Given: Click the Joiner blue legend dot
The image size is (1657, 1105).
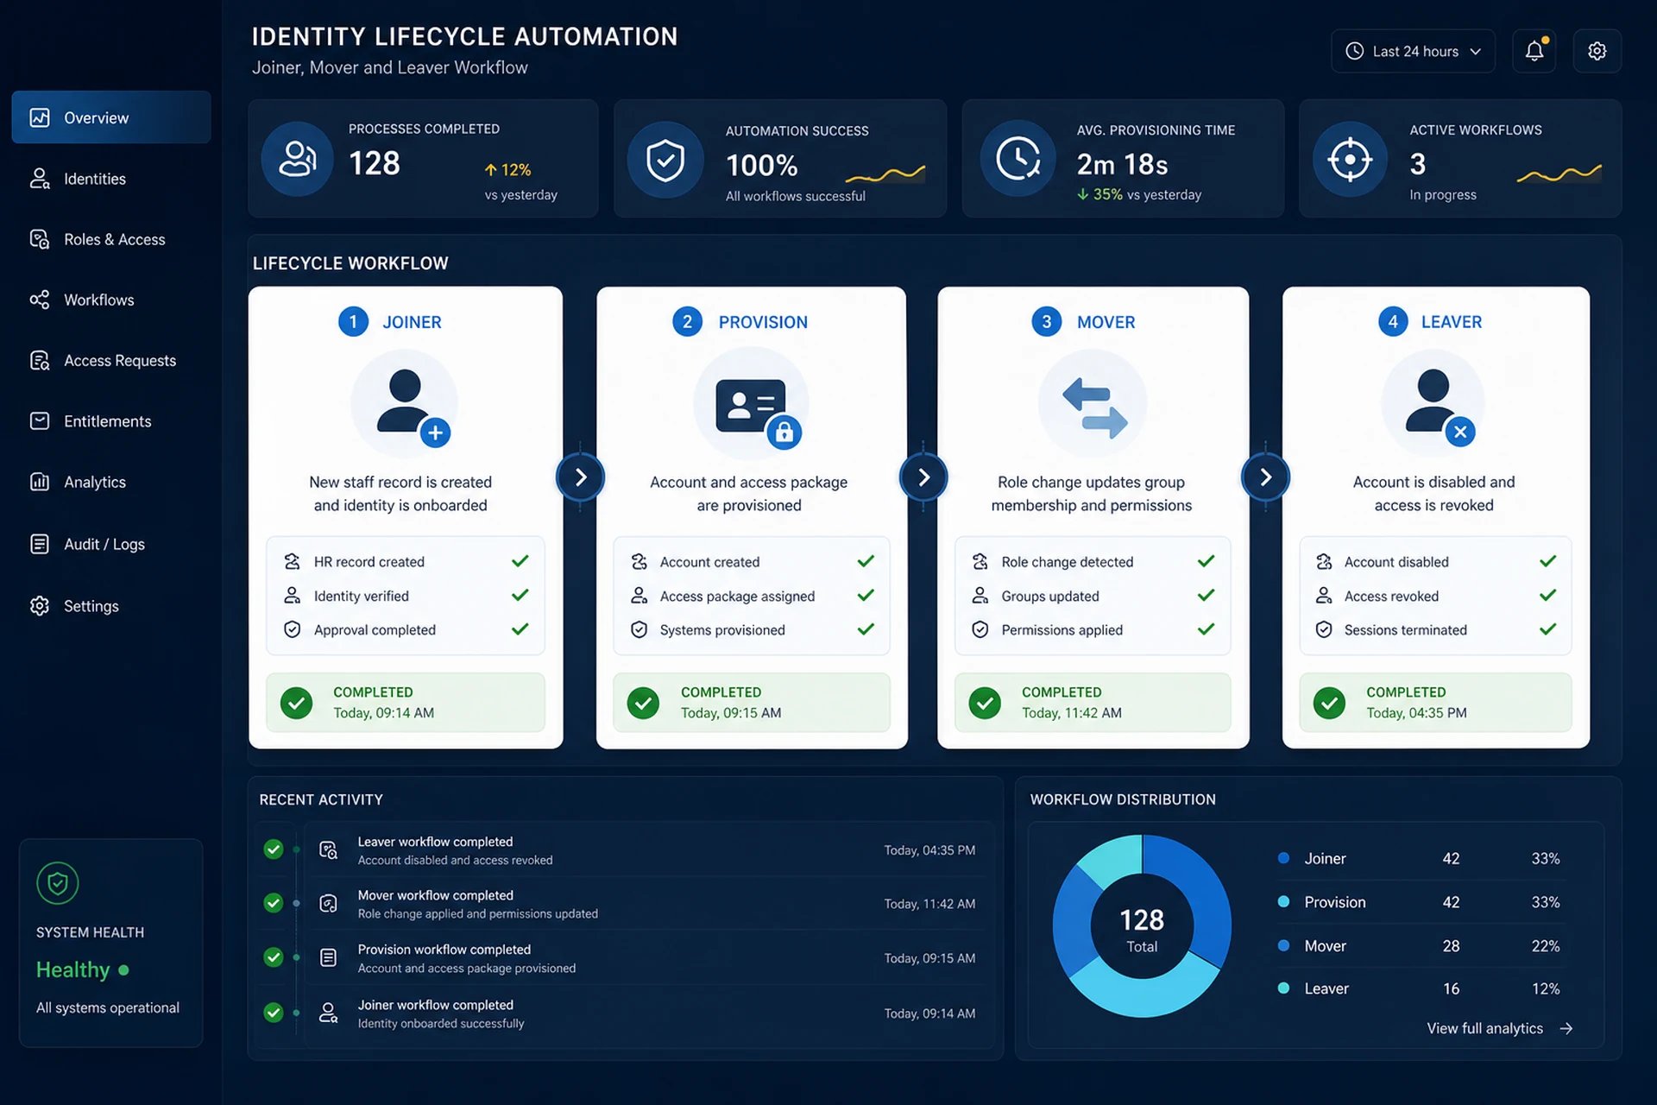Looking at the screenshot, I should 1283,858.
